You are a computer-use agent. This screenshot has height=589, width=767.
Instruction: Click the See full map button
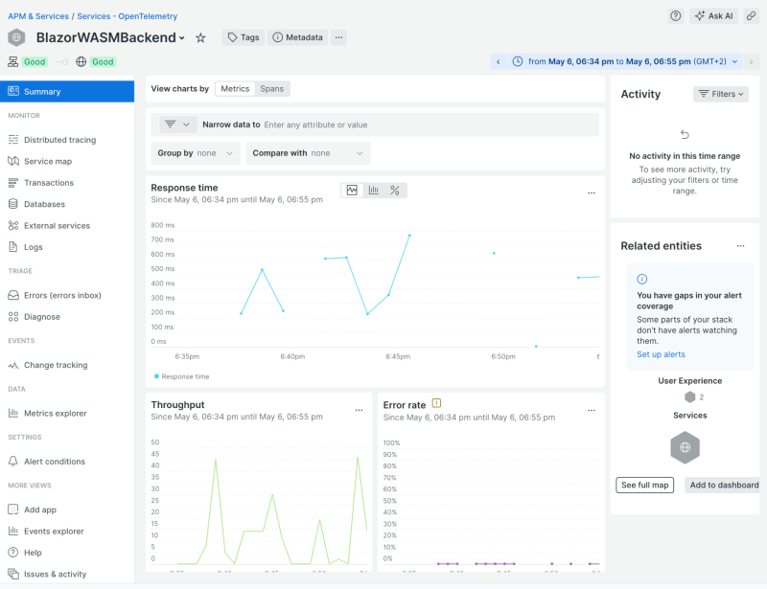(644, 486)
